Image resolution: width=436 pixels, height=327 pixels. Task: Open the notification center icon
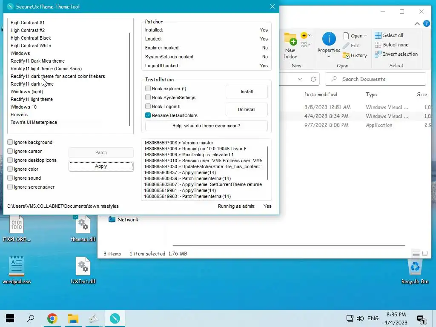pos(421,319)
